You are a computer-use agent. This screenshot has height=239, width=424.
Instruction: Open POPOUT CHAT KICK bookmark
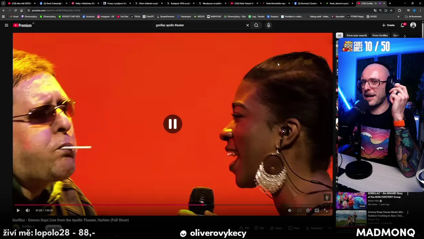[69, 17]
